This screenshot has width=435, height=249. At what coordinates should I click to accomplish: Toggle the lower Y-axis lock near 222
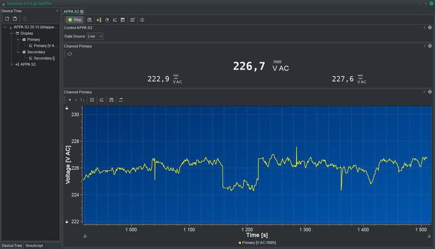[67, 221]
